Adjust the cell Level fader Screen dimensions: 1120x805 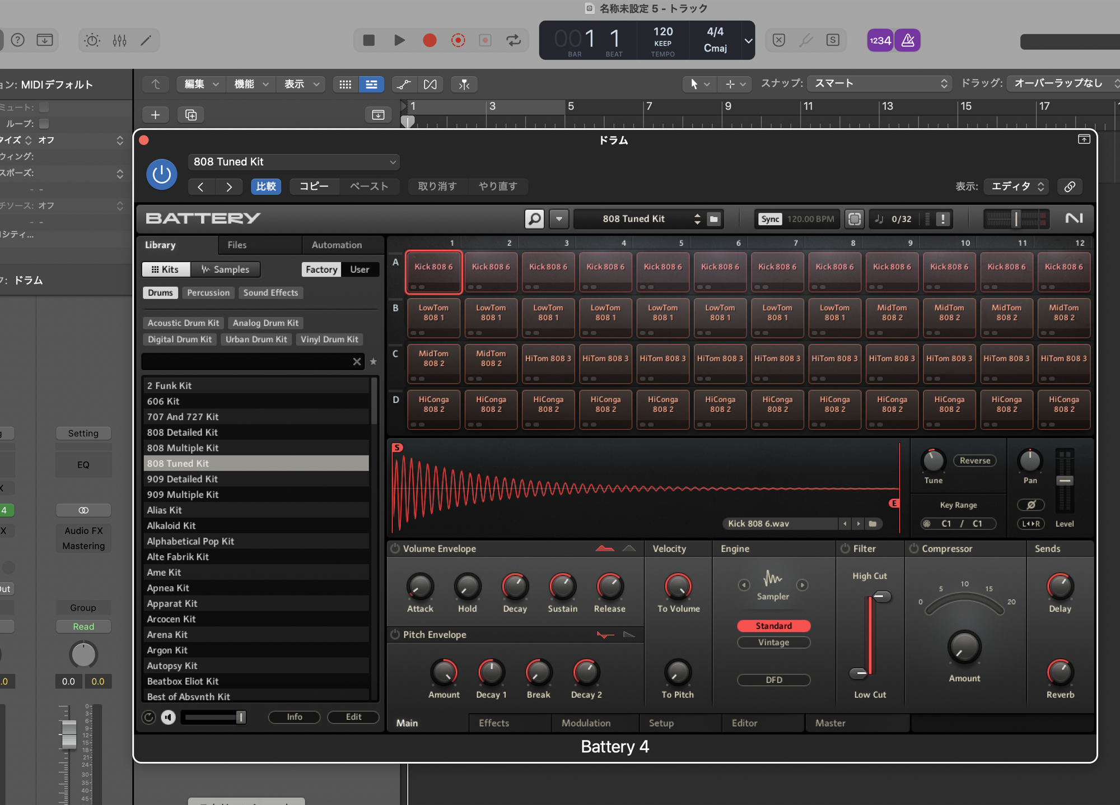pyautogui.click(x=1065, y=481)
